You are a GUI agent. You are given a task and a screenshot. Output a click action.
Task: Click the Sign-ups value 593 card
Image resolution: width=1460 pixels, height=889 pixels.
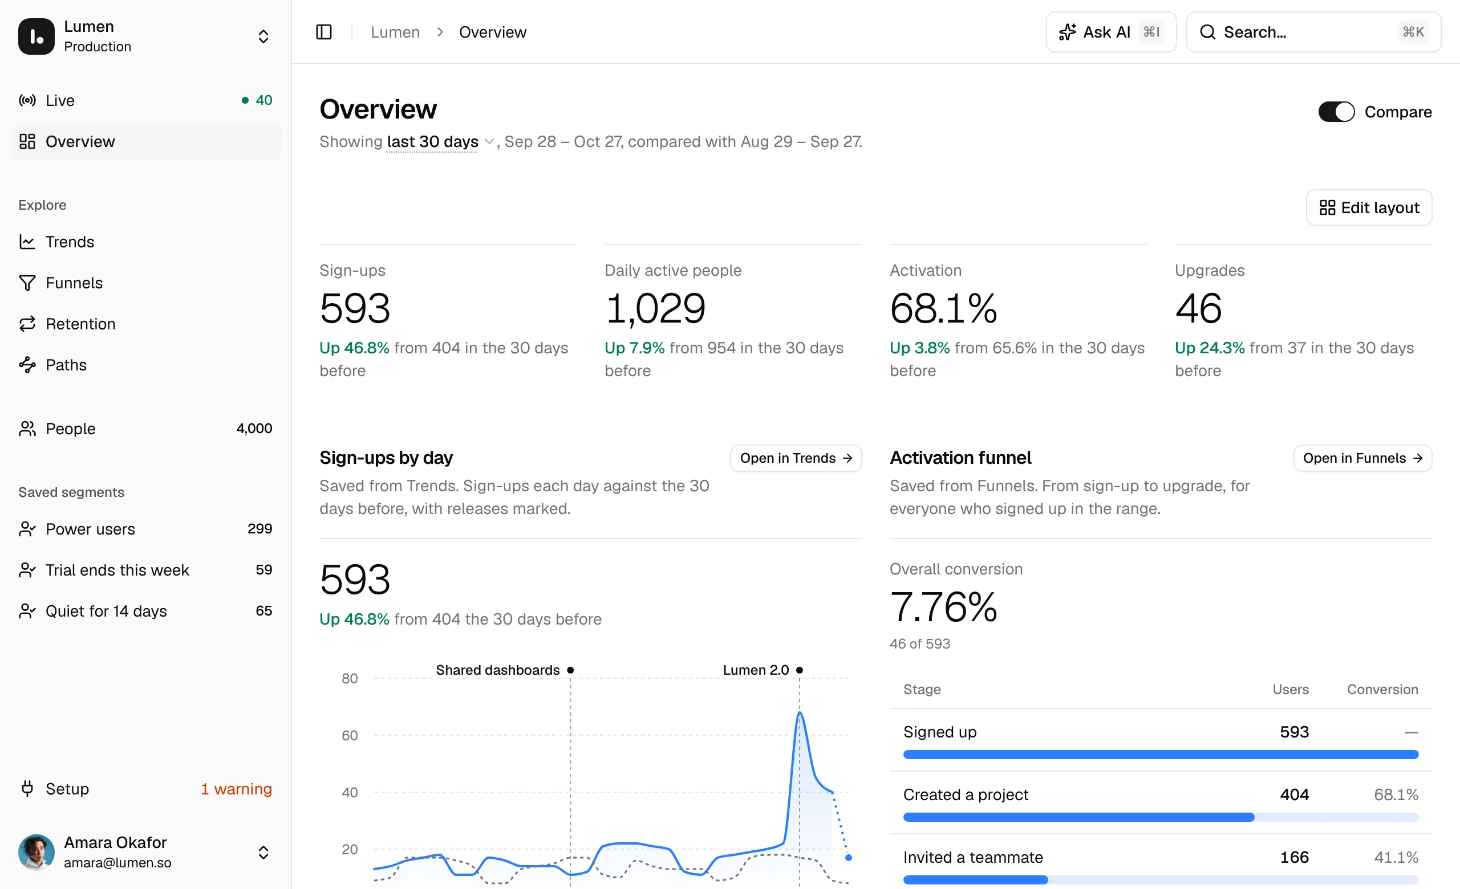[x=355, y=308]
